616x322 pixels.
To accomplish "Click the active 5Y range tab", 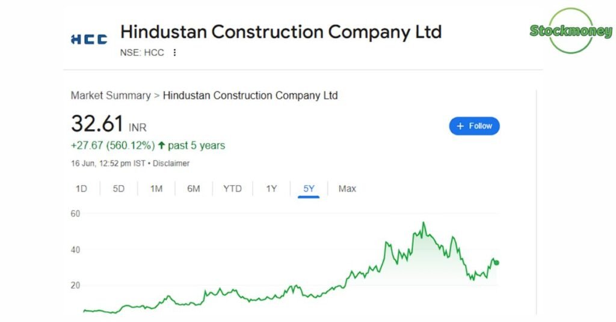I will 309,189.
